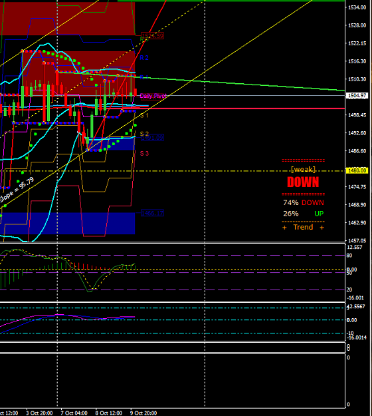Click the 1474.75 value on price axis
The width and height of the screenshot is (372, 416).
357,187
